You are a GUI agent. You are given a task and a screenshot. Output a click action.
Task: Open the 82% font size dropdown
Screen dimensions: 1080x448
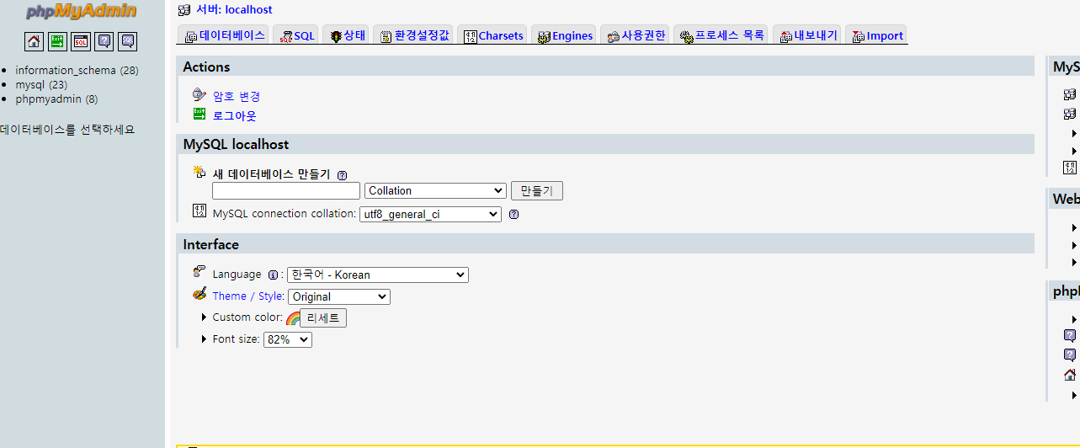coord(288,339)
